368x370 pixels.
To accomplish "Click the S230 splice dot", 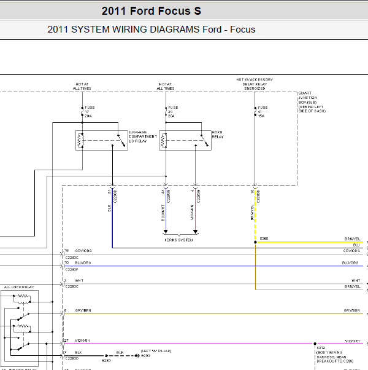I will pos(106,356).
